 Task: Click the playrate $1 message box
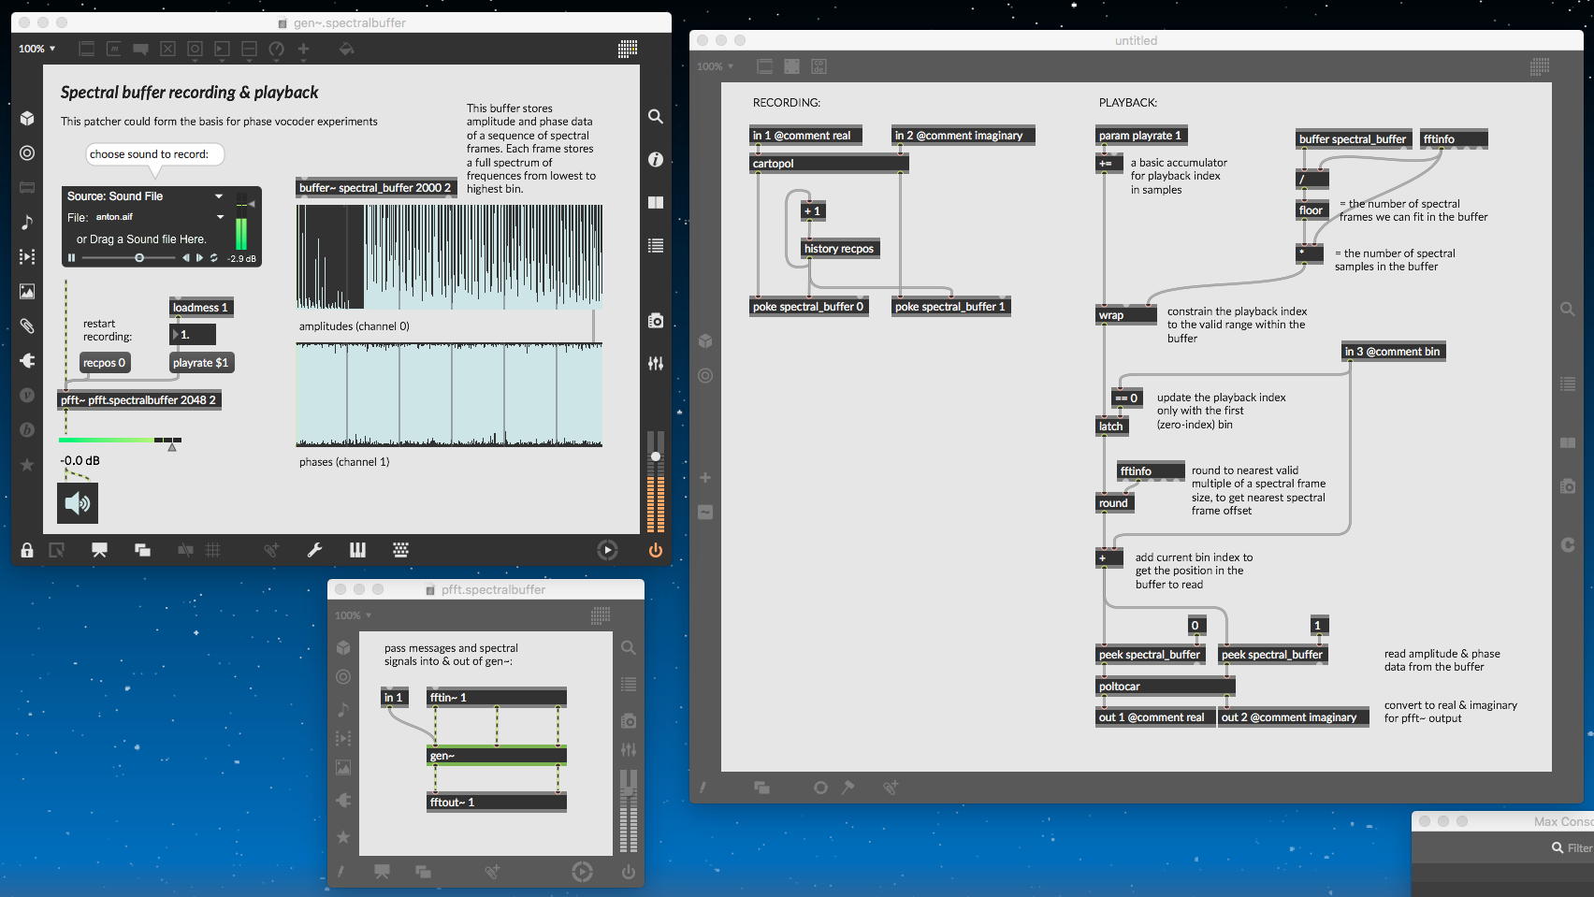tap(201, 363)
